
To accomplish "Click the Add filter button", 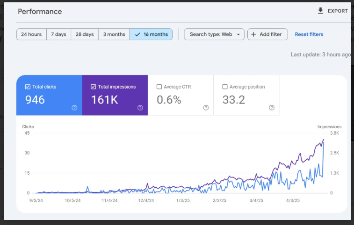I will click(x=267, y=34).
